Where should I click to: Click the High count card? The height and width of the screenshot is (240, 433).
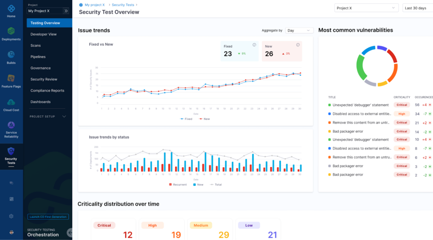click(162, 229)
